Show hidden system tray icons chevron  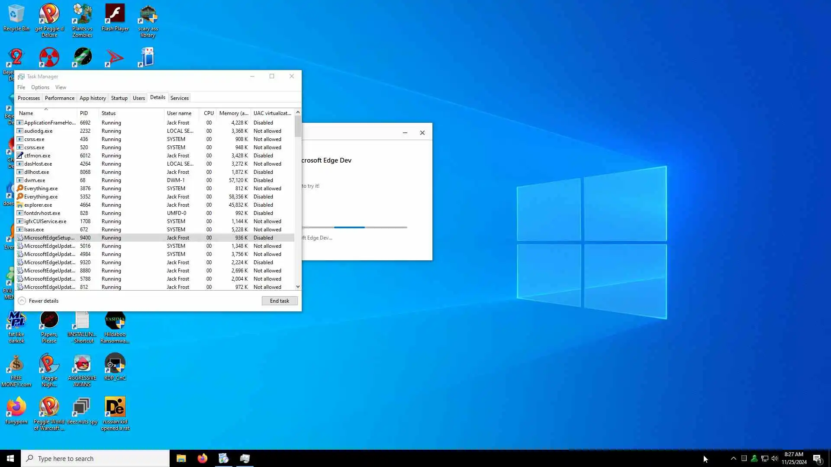click(733, 458)
